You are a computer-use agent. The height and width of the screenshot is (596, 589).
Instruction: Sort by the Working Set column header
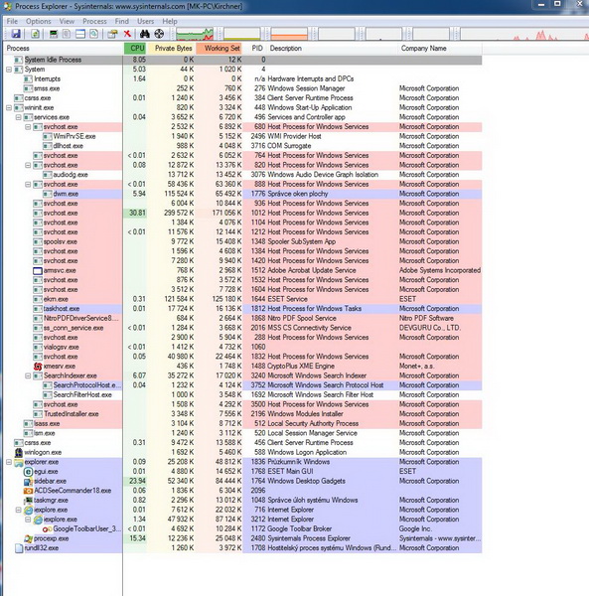pos(220,49)
